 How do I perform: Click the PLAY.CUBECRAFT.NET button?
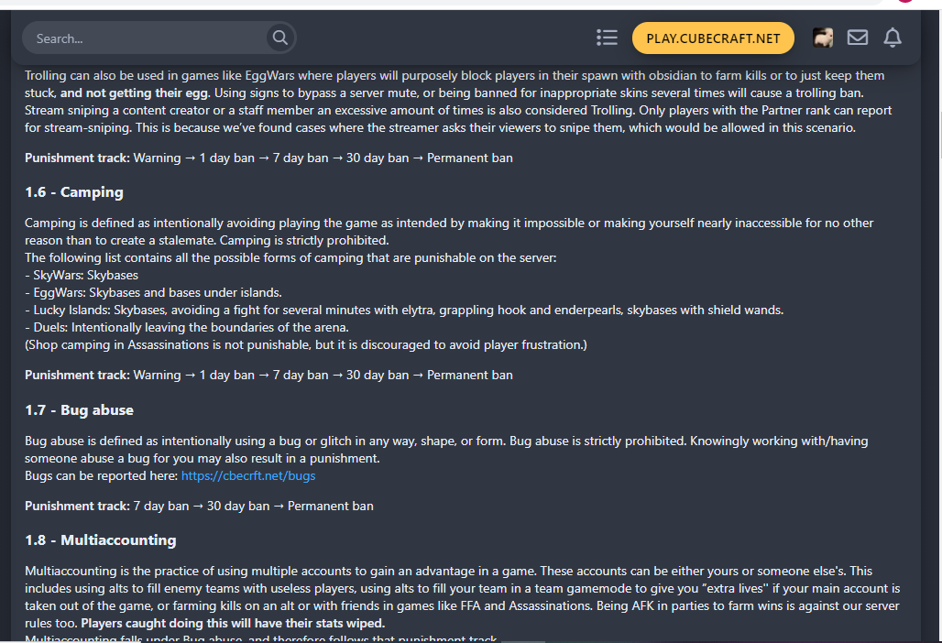pos(713,38)
